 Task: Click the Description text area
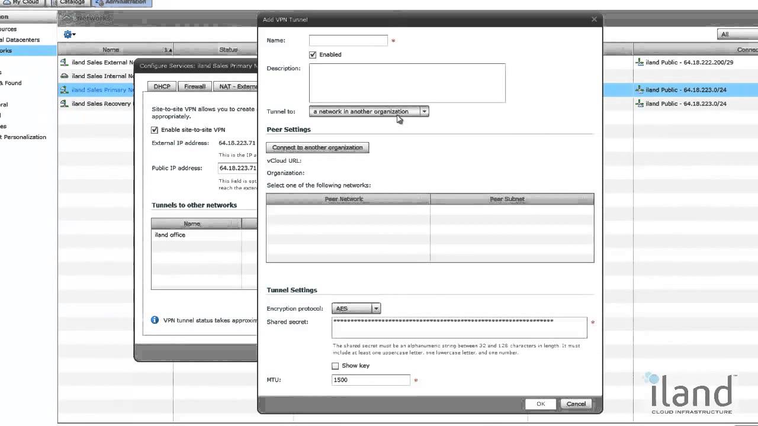[407, 83]
